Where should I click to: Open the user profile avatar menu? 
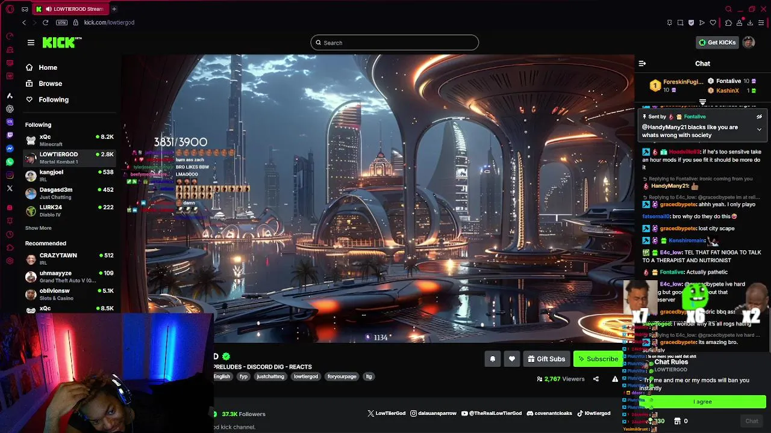[x=749, y=43]
